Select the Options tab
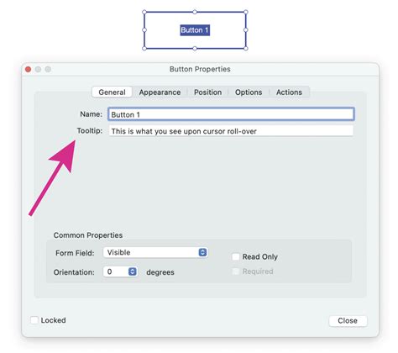Viewport: 398px width, 353px height. 249,92
